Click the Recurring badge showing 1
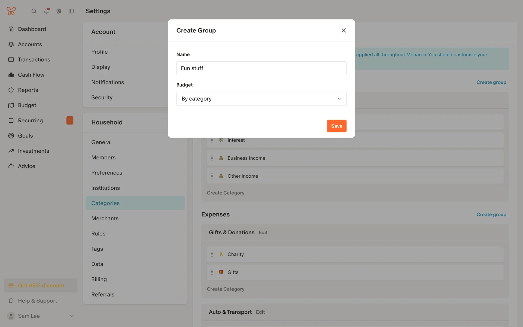The width and height of the screenshot is (523, 327). click(70, 120)
